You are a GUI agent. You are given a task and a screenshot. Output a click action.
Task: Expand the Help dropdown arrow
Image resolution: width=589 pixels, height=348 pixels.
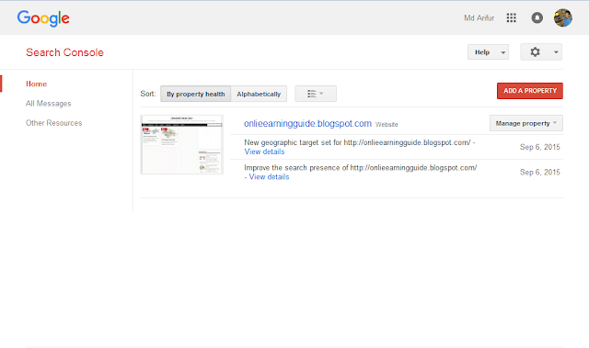[503, 52]
